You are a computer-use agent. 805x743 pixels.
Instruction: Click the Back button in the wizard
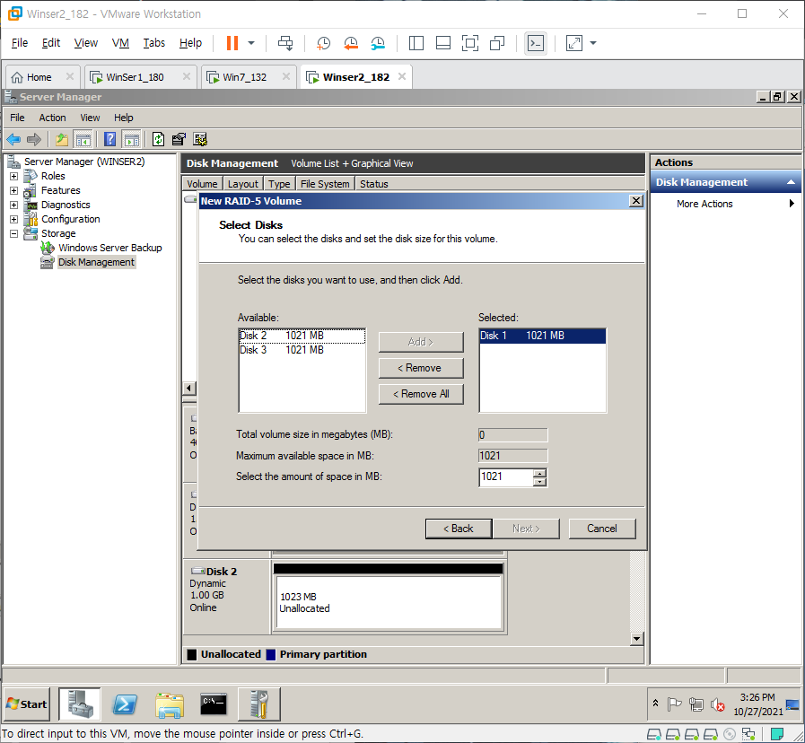pyautogui.click(x=459, y=529)
